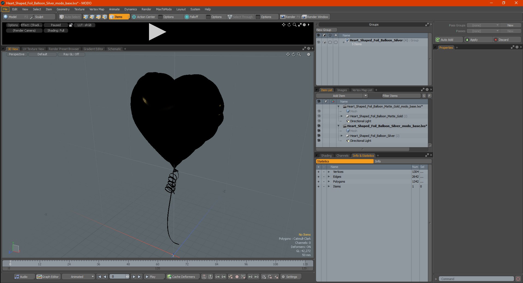Toggle visibility of Heart_Shaped_Foil_Balloon_Matte_Gold item

[319, 116]
